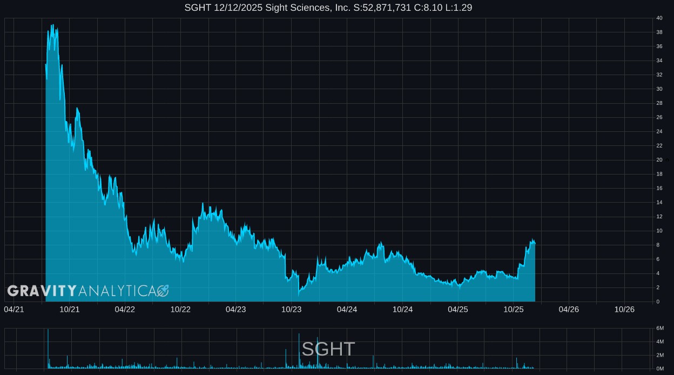Select the 04/22 date label on x-axis
This screenshot has height=375, width=674.
(x=125, y=310)
